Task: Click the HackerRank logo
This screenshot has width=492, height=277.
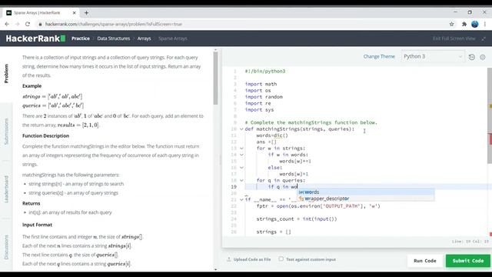Action: pos(35,38)
